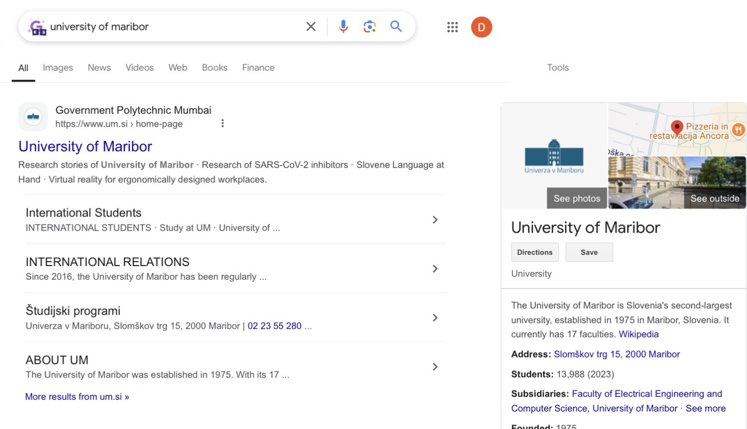Expand the INTERNATIONAL RELATIONS chevron
Screen dimensions: 747x429
[x=435, y=268]
